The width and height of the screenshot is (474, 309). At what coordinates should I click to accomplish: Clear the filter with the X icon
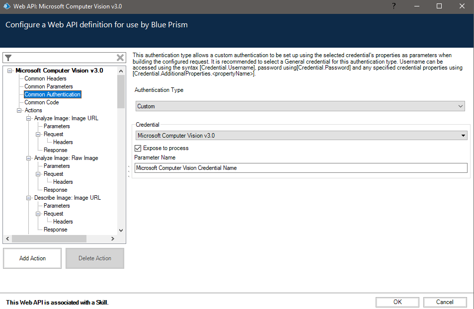120,58
